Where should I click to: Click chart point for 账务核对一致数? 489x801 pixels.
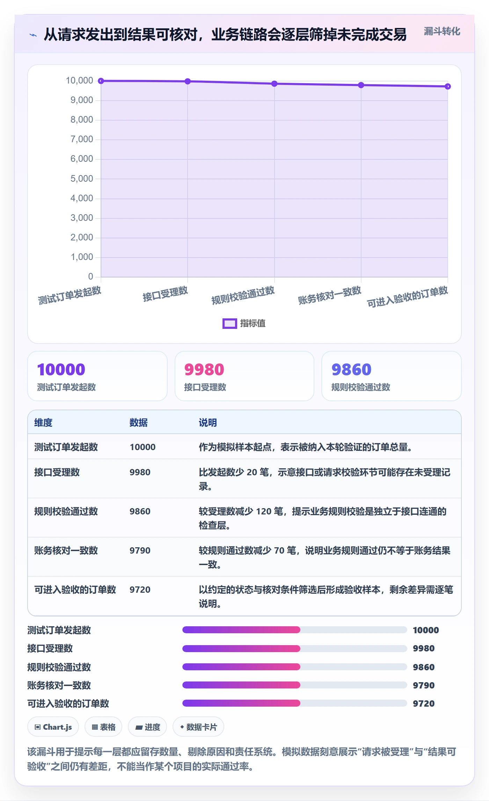[x=361, y=85]
